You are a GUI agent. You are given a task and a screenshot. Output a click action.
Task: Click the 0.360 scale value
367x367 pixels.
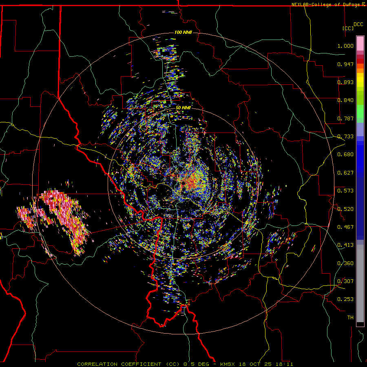click(345, 263)
